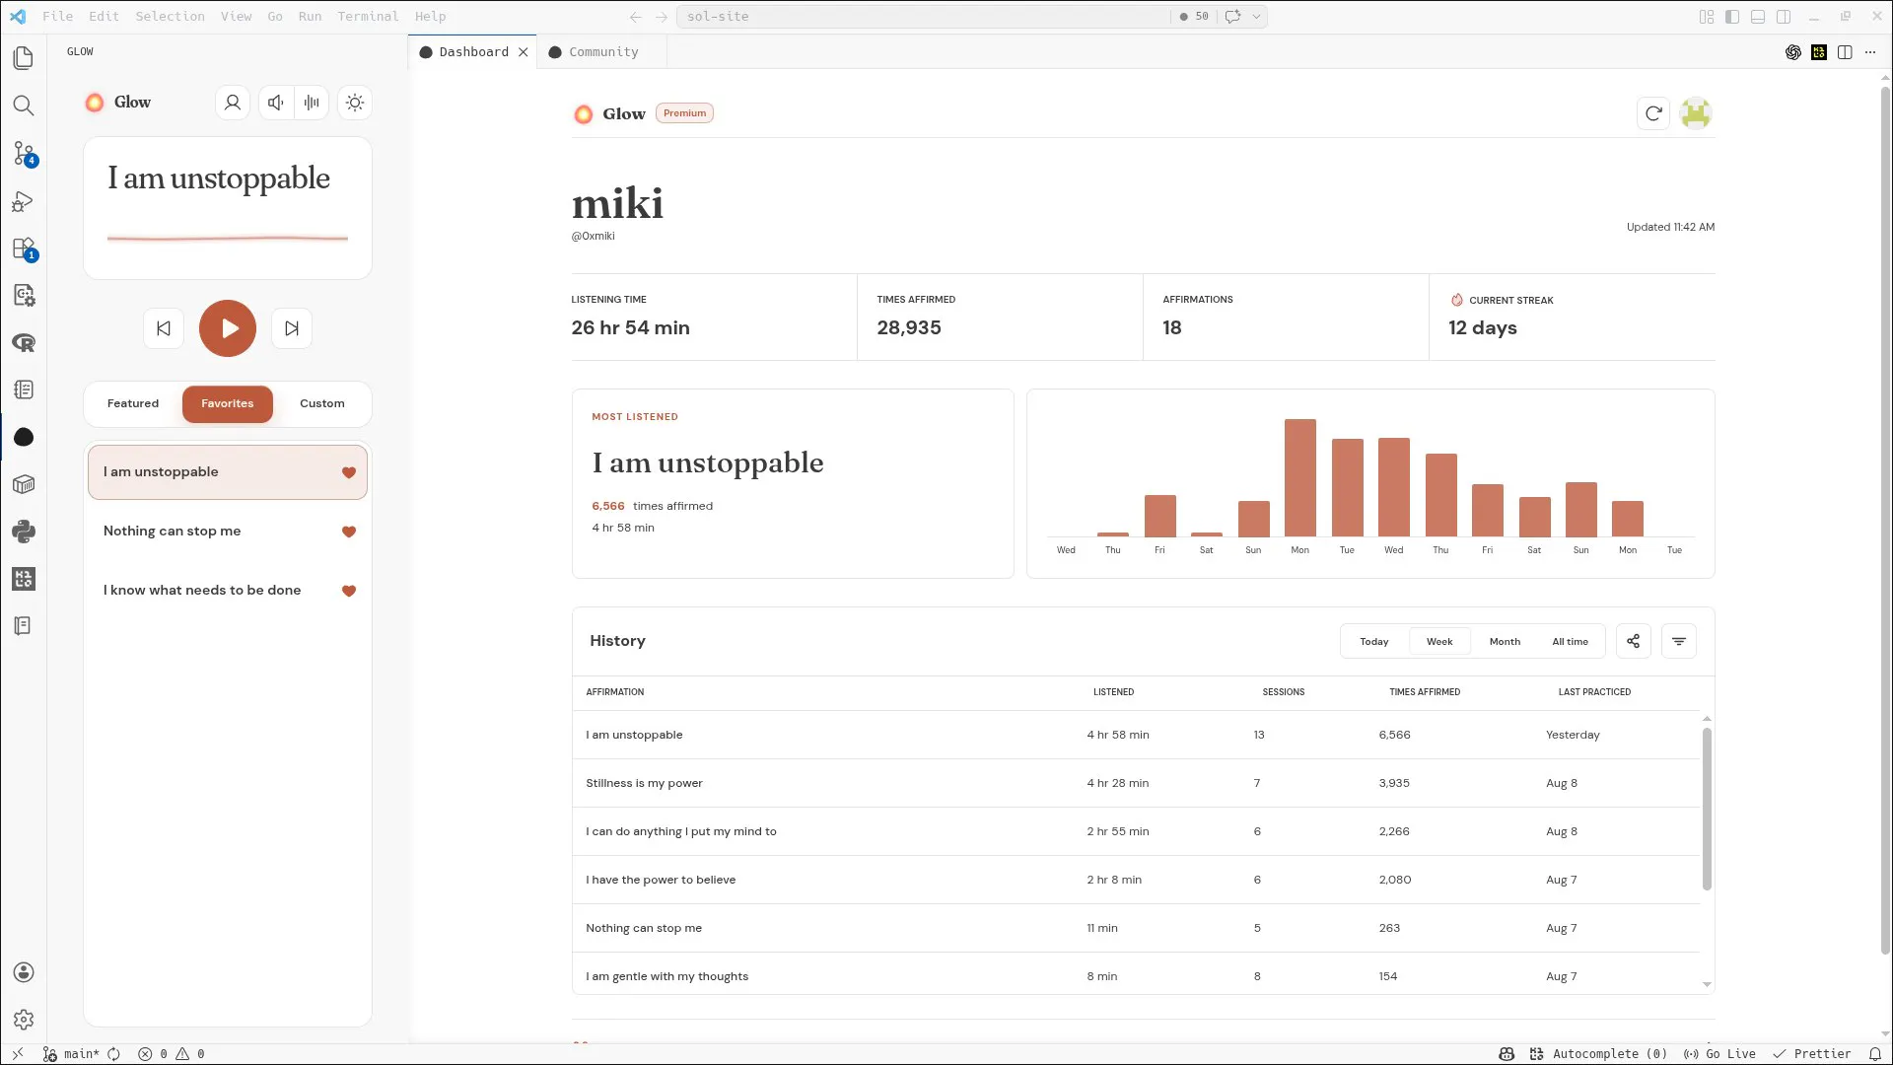1893x1065 pixels.
Task: Split the editor right
Action: pos(1845,52)
